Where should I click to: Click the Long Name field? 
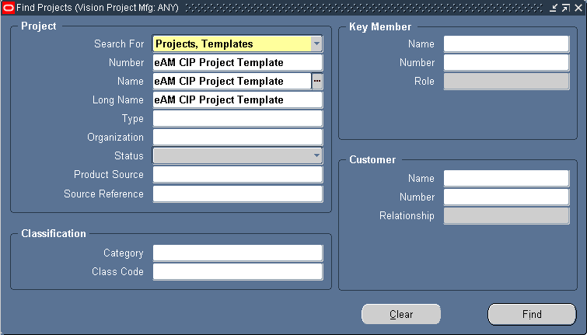pyautogui.click(x=237, y=100)
